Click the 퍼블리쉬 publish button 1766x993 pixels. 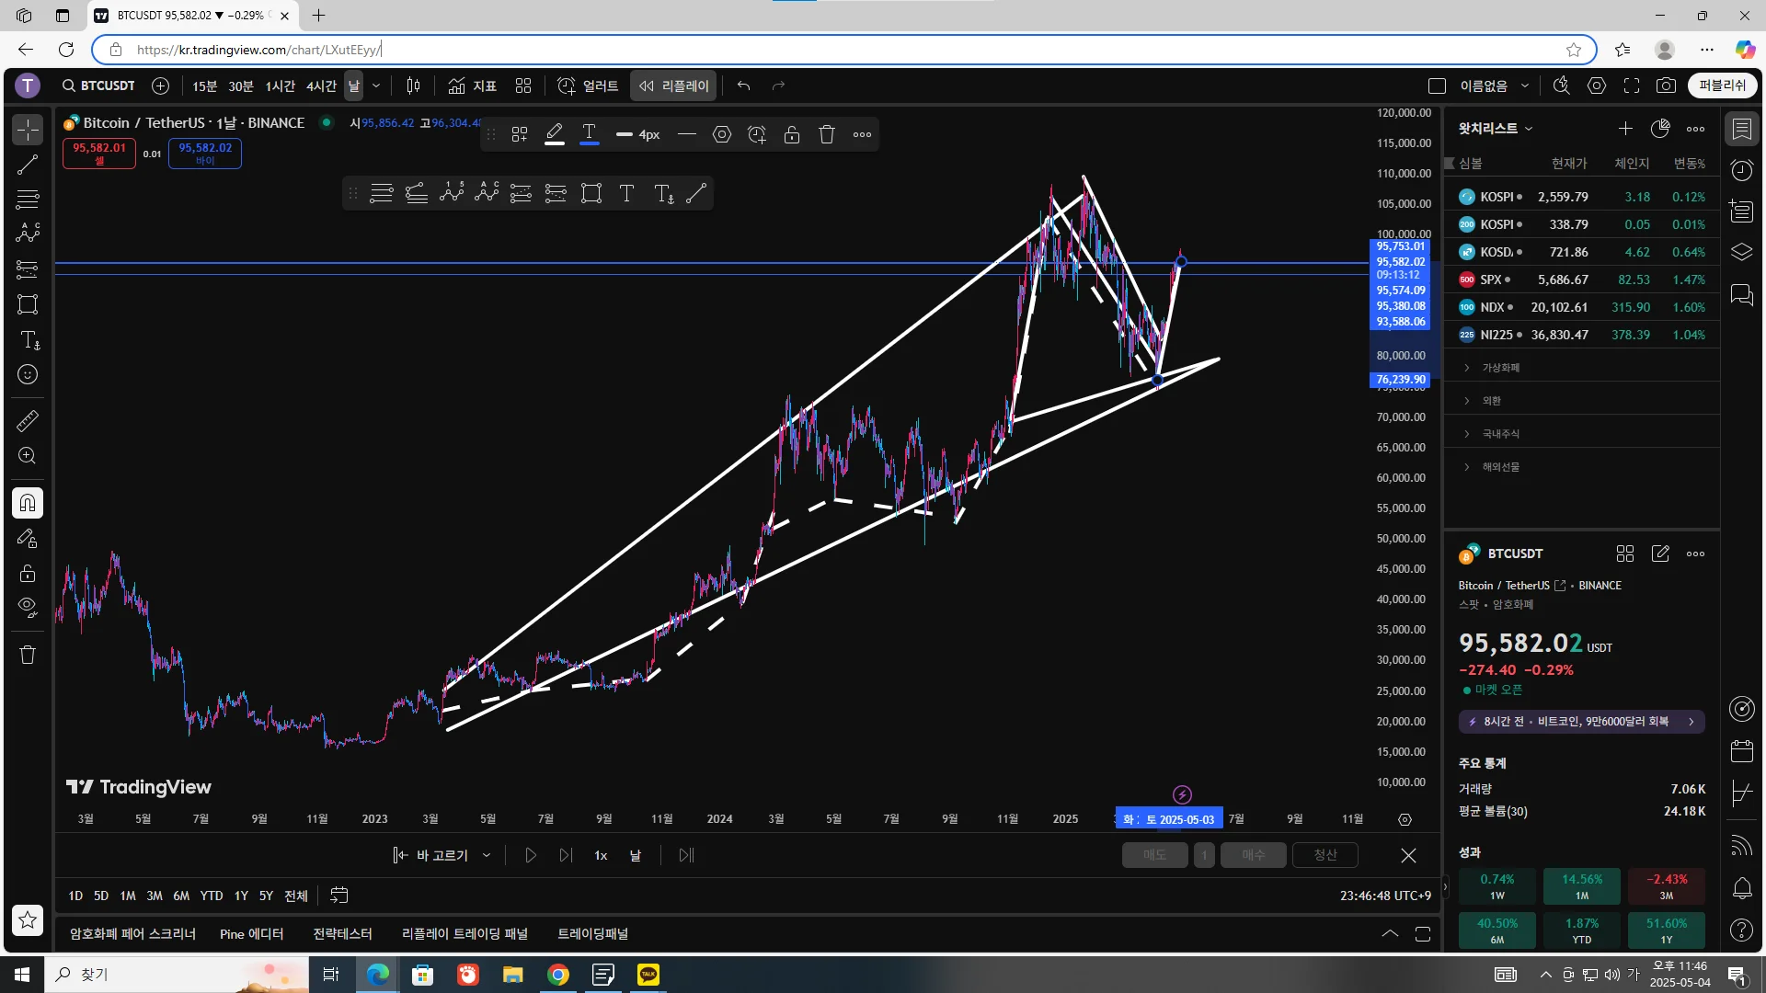[x=1722, y=86]
